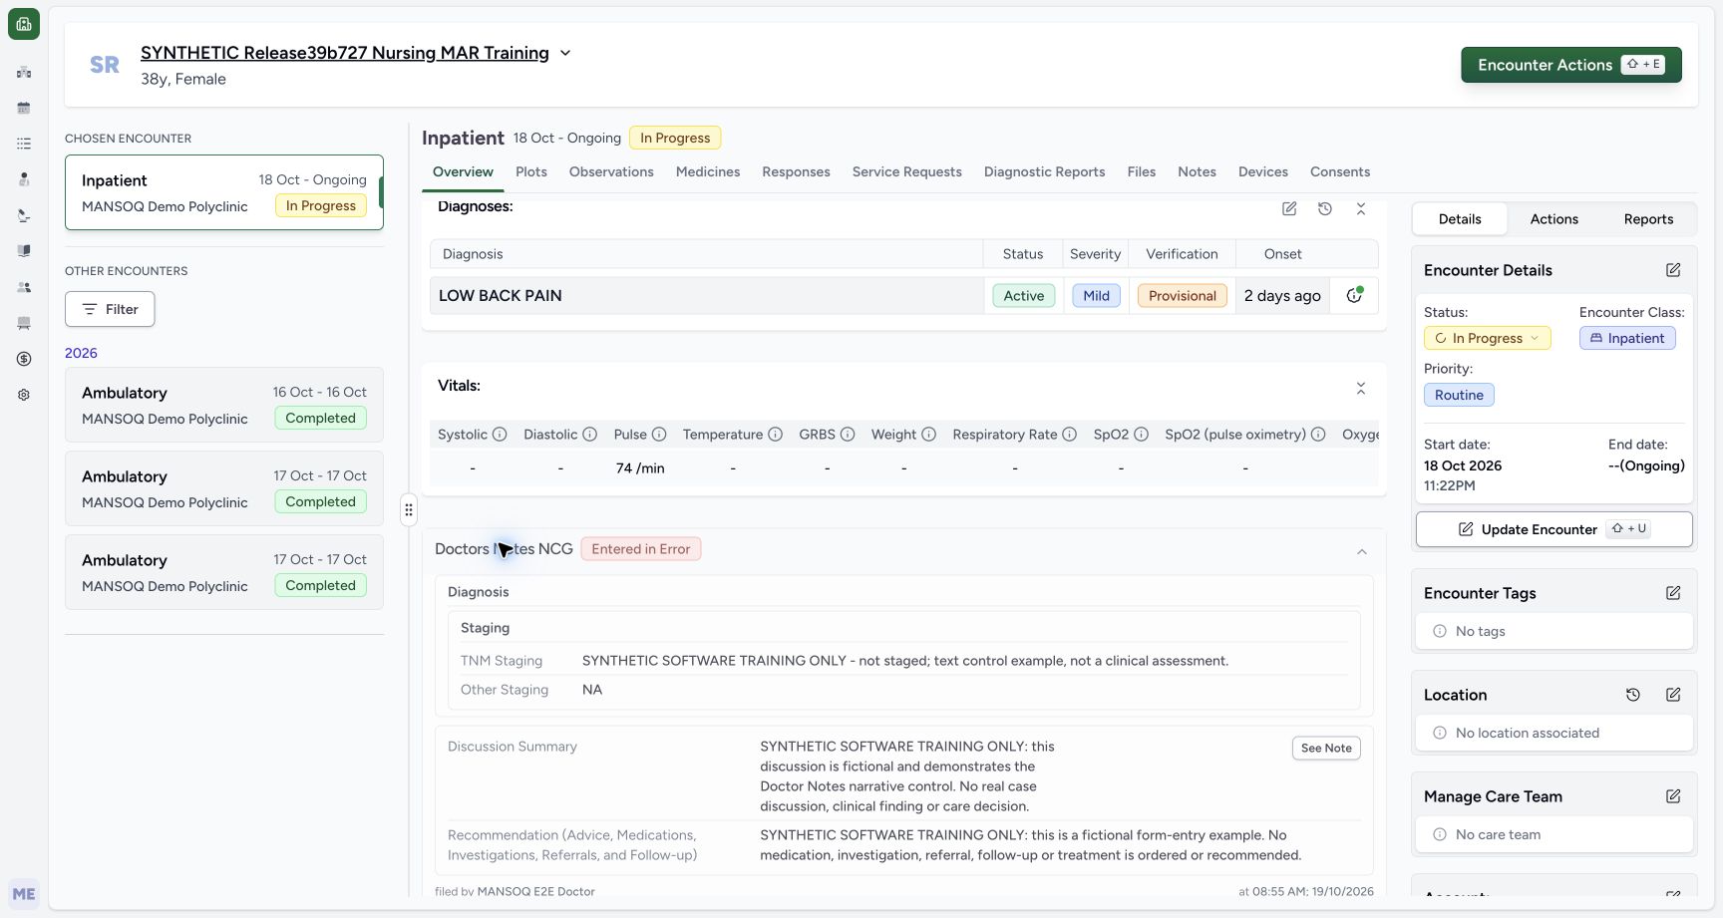Open the hospital building sidebar icon

click(x=24, y=72)
